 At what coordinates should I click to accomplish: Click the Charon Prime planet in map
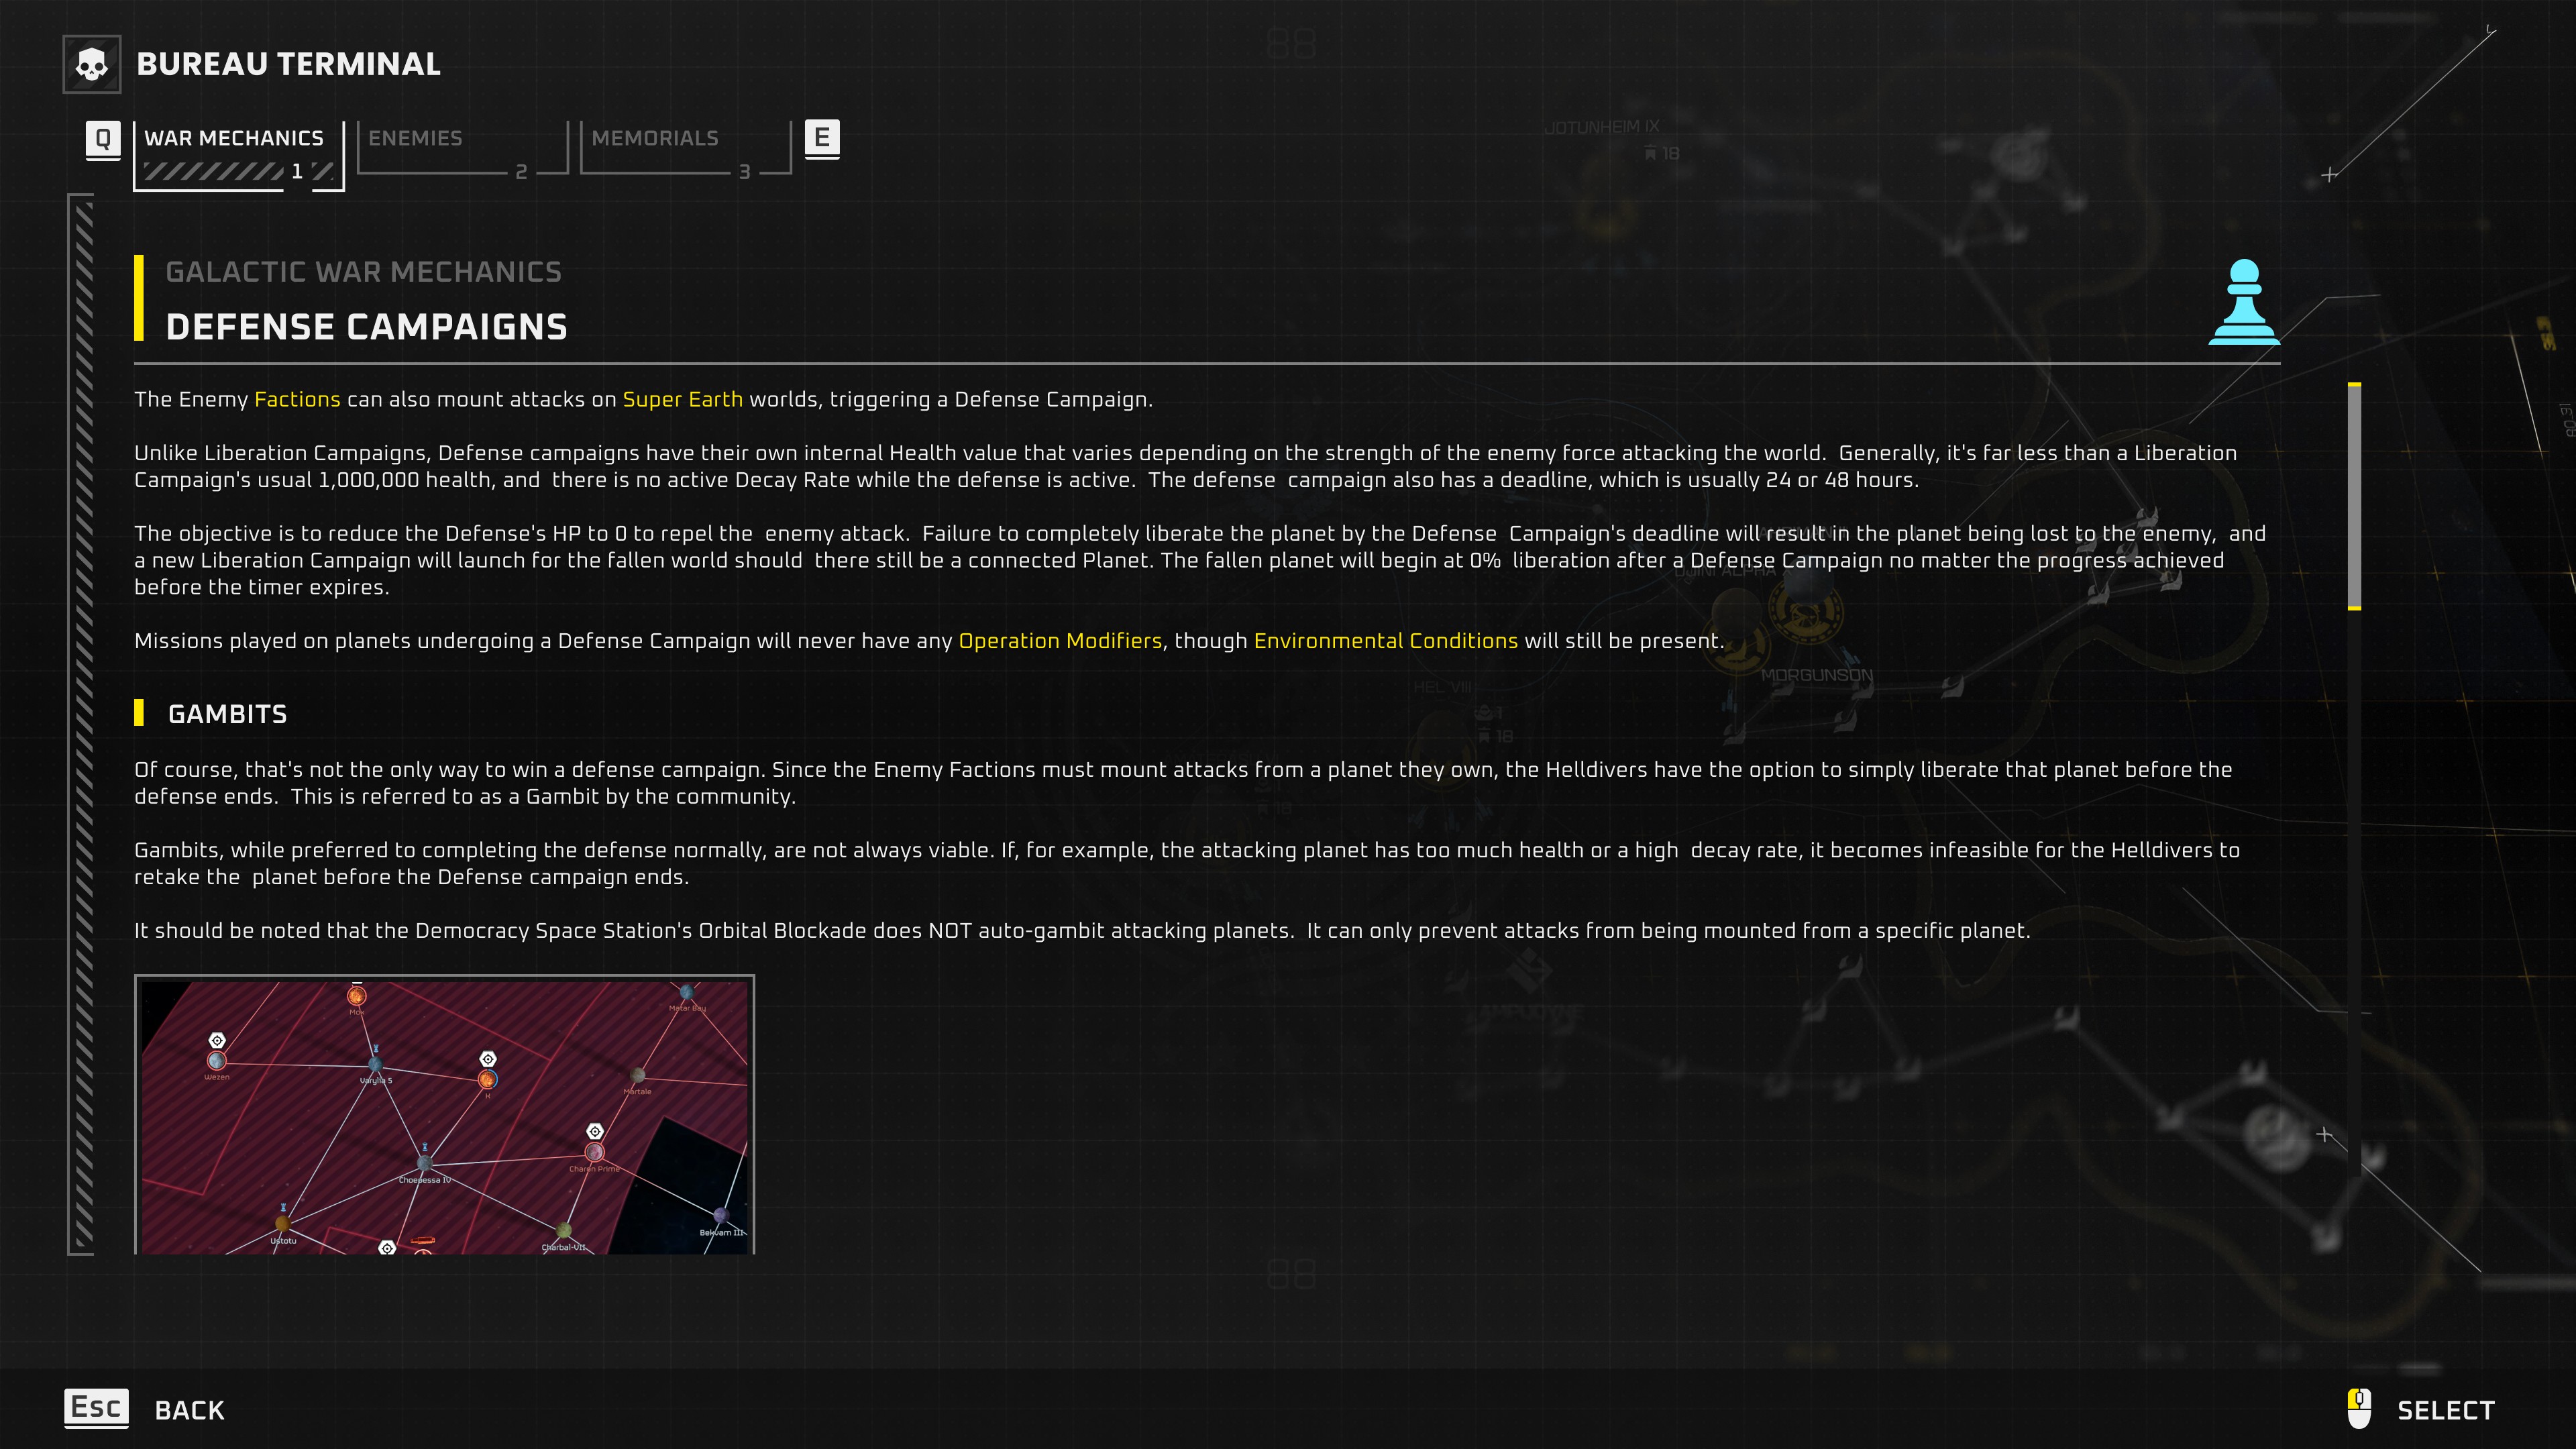pyautogui.click(x=594, y=1152)
